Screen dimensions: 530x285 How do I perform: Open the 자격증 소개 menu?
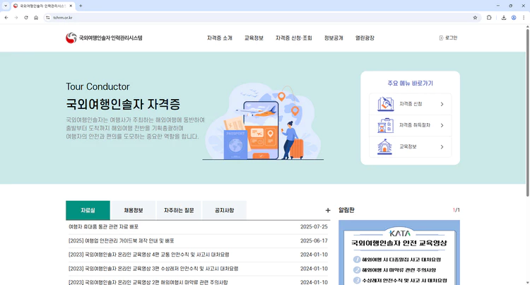219,37
